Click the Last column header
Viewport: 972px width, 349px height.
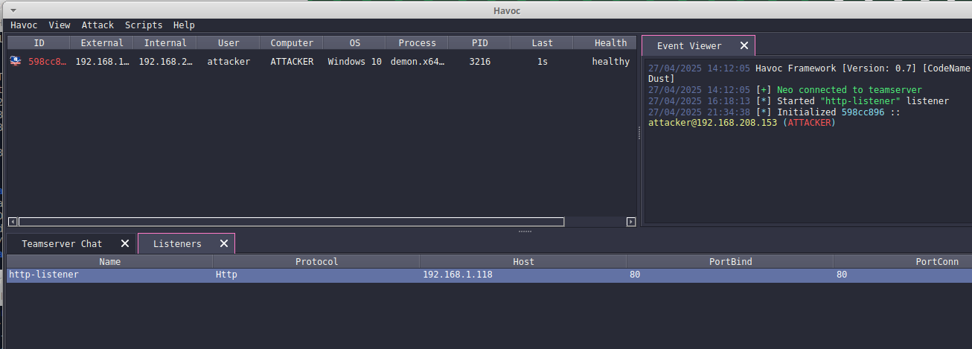(542, 42)
